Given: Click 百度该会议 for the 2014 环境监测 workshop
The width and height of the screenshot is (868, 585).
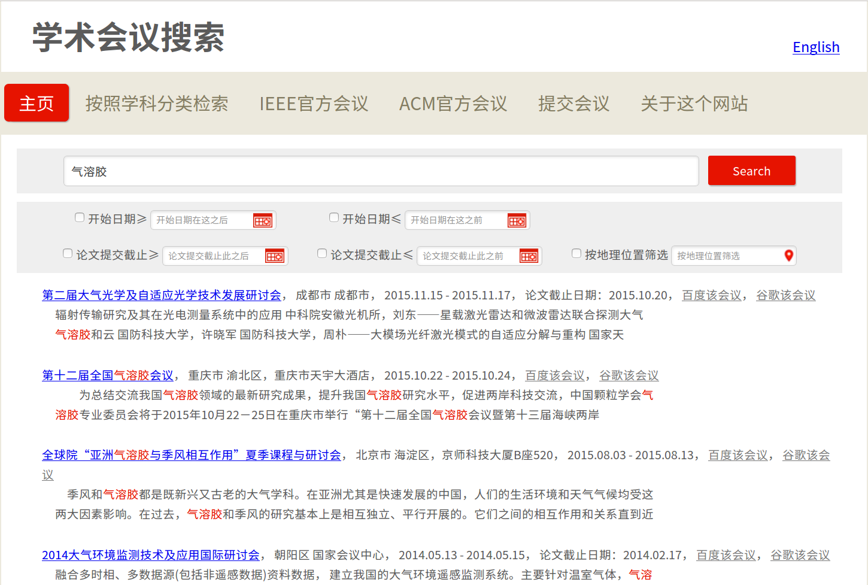Looking at the screenshot, I should click(x=725, y=554).
